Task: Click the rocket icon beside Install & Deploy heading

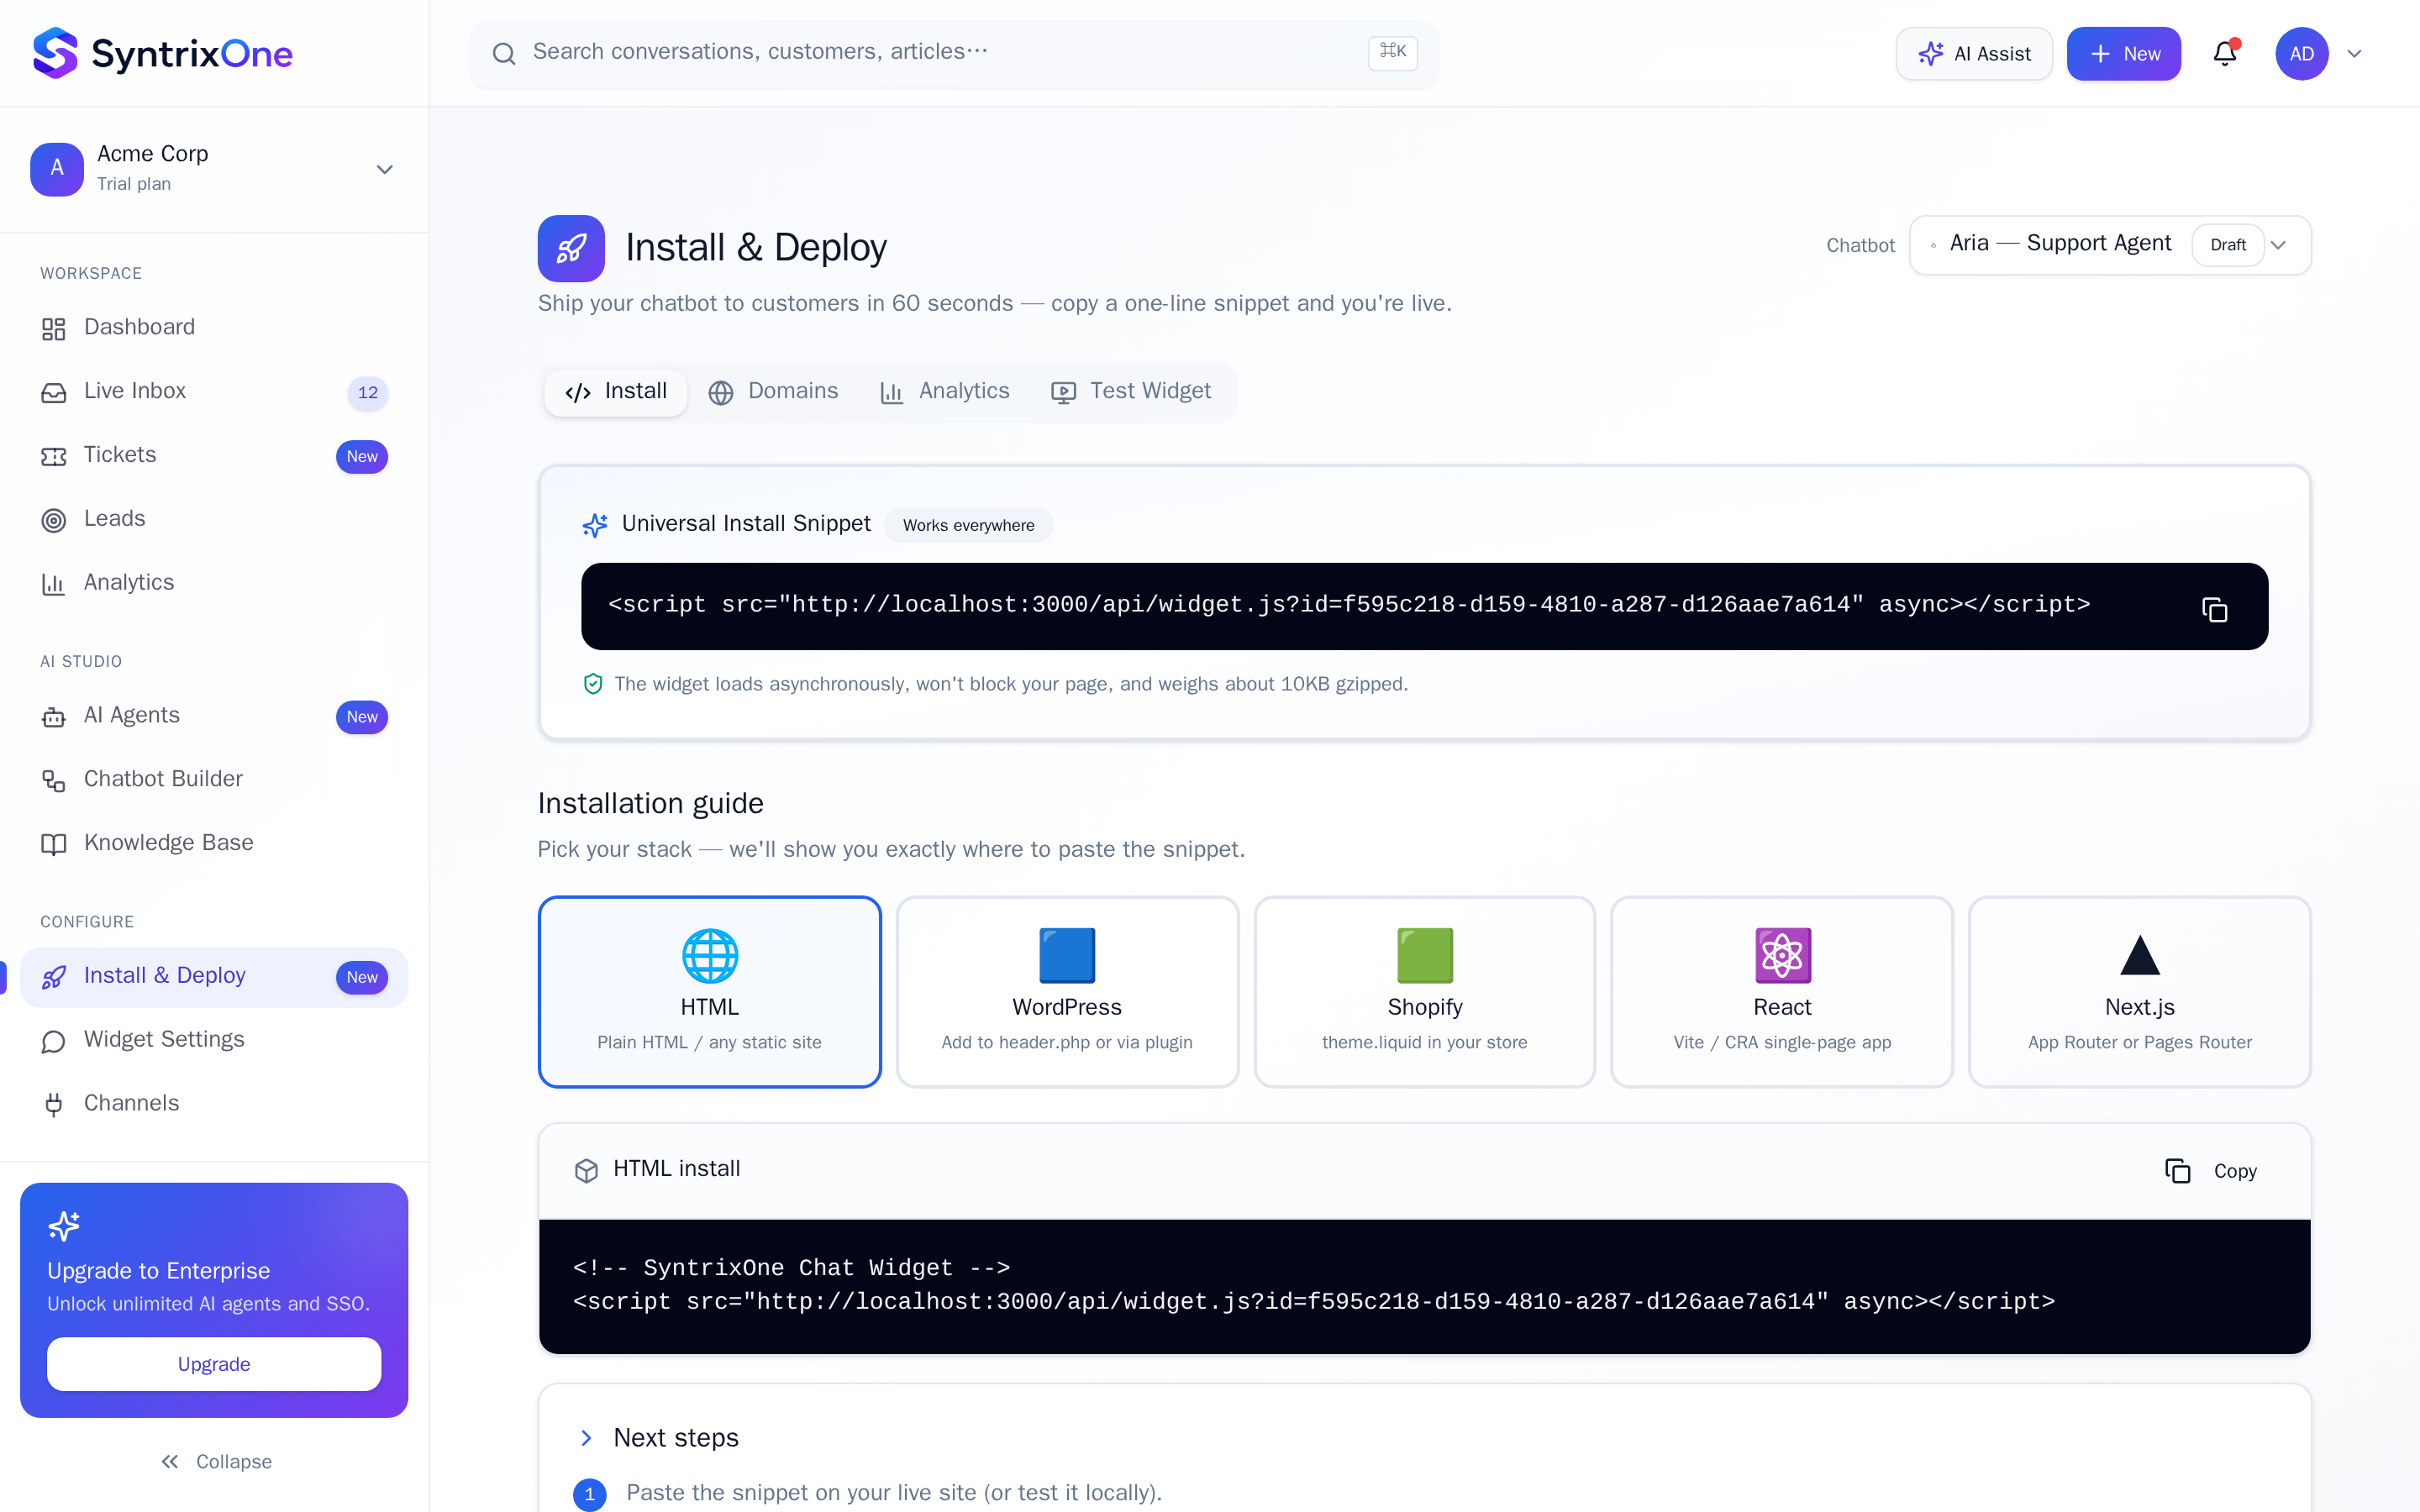Action: coord(571,248)
